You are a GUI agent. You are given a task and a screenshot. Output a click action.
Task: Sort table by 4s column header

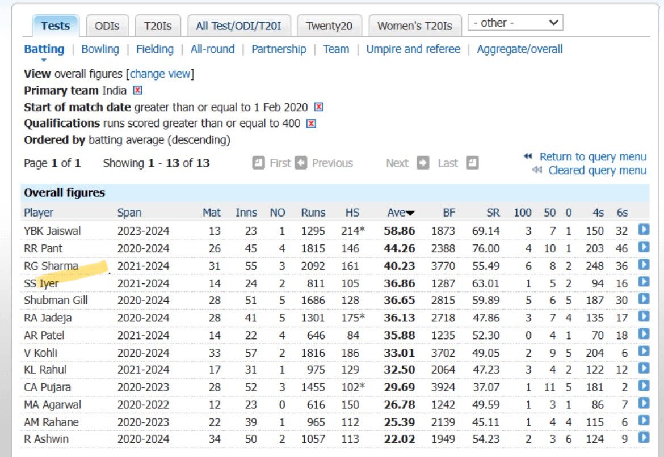click(x=598, y=213)
